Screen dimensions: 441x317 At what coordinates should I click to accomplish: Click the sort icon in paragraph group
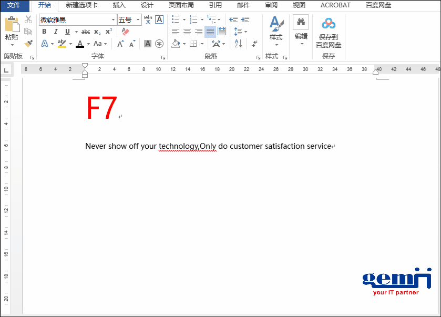coord(238,43)
